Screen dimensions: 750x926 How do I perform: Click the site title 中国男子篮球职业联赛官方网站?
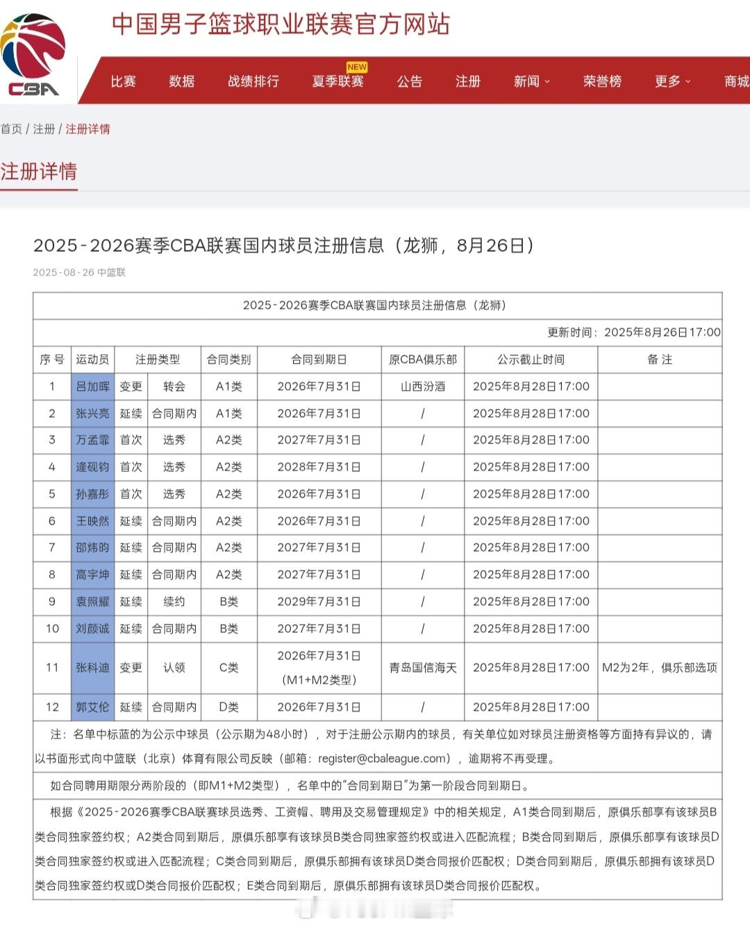pyautogui.click(x=281, y=24)
